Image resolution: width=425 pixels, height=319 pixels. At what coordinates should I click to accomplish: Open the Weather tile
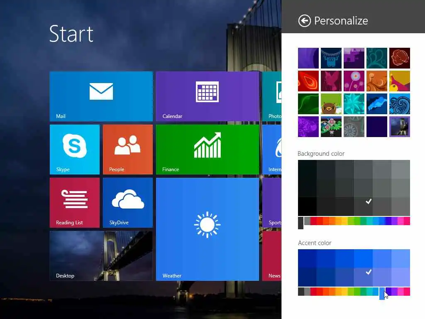coord(208,229)
